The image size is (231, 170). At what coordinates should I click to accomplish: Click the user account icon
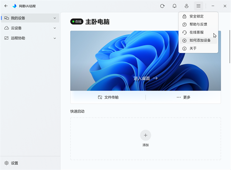pos(186,6)
